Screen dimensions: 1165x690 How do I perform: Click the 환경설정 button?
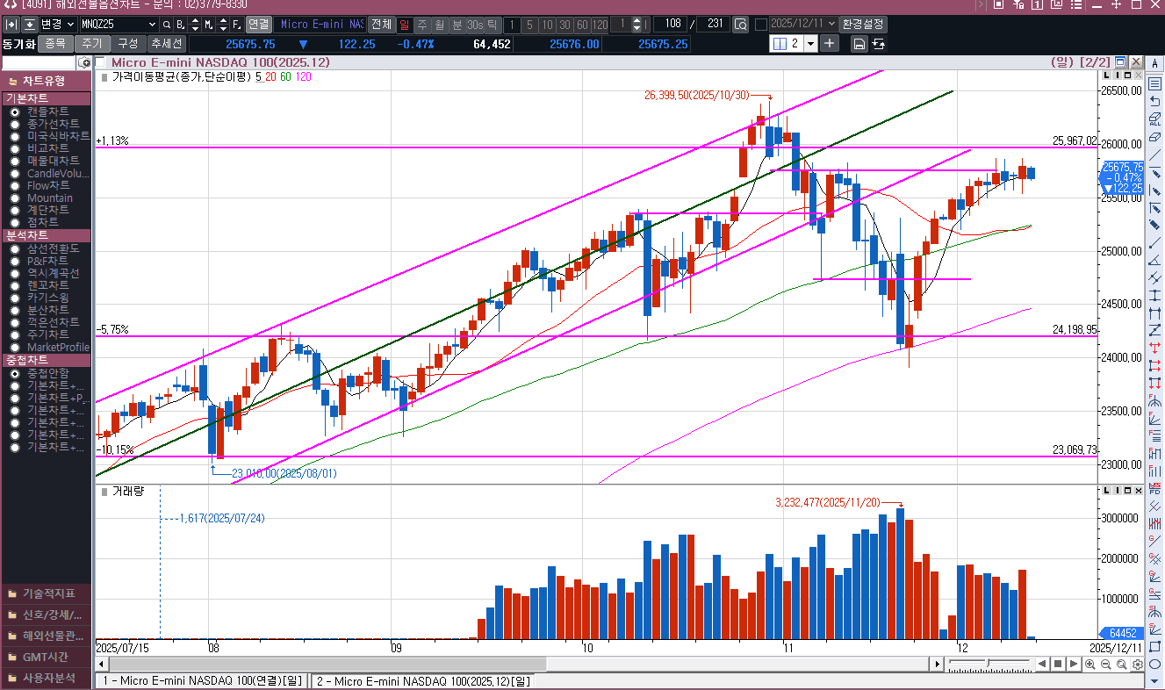click(863, 25)
